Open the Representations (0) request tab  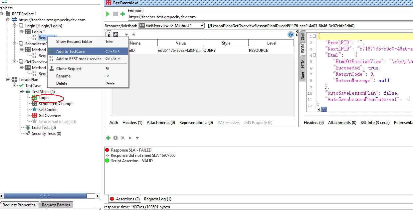click(x=196, y=123)
